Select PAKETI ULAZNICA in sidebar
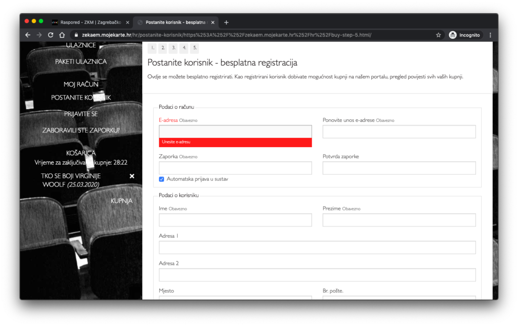 (x=81, y=61)
